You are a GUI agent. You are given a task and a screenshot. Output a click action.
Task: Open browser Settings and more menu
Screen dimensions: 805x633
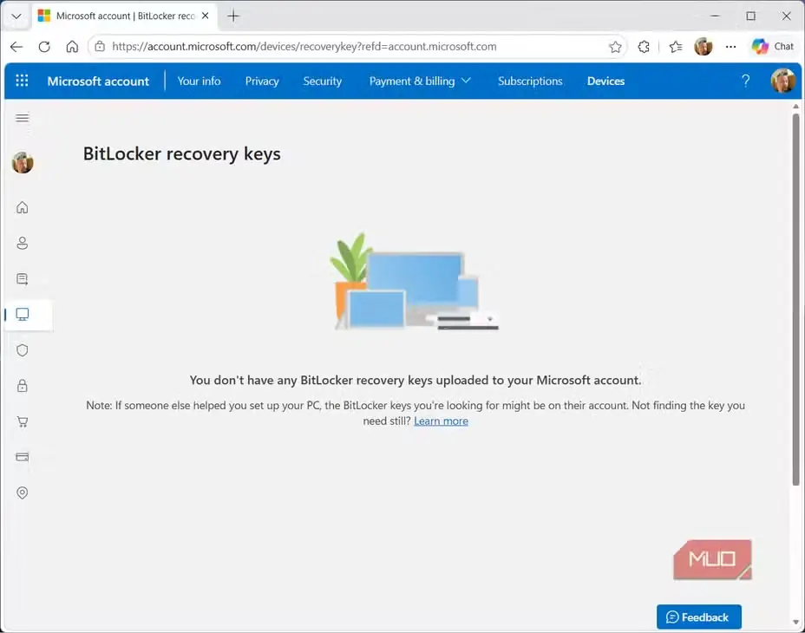730,47
